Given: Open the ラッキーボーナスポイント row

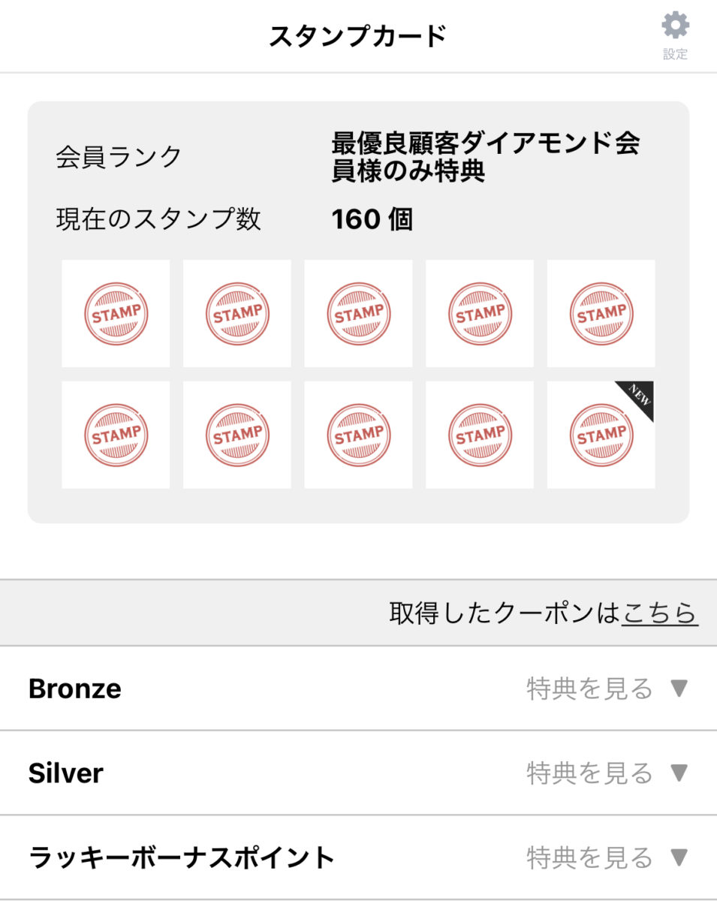Looking at the screenshot, I should tap(182, 857).
